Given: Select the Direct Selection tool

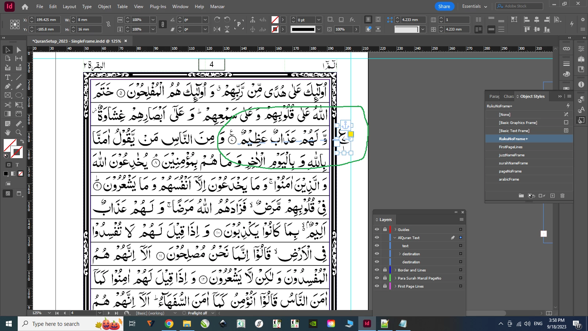Looking at the screenshot, I should point(19,50).
